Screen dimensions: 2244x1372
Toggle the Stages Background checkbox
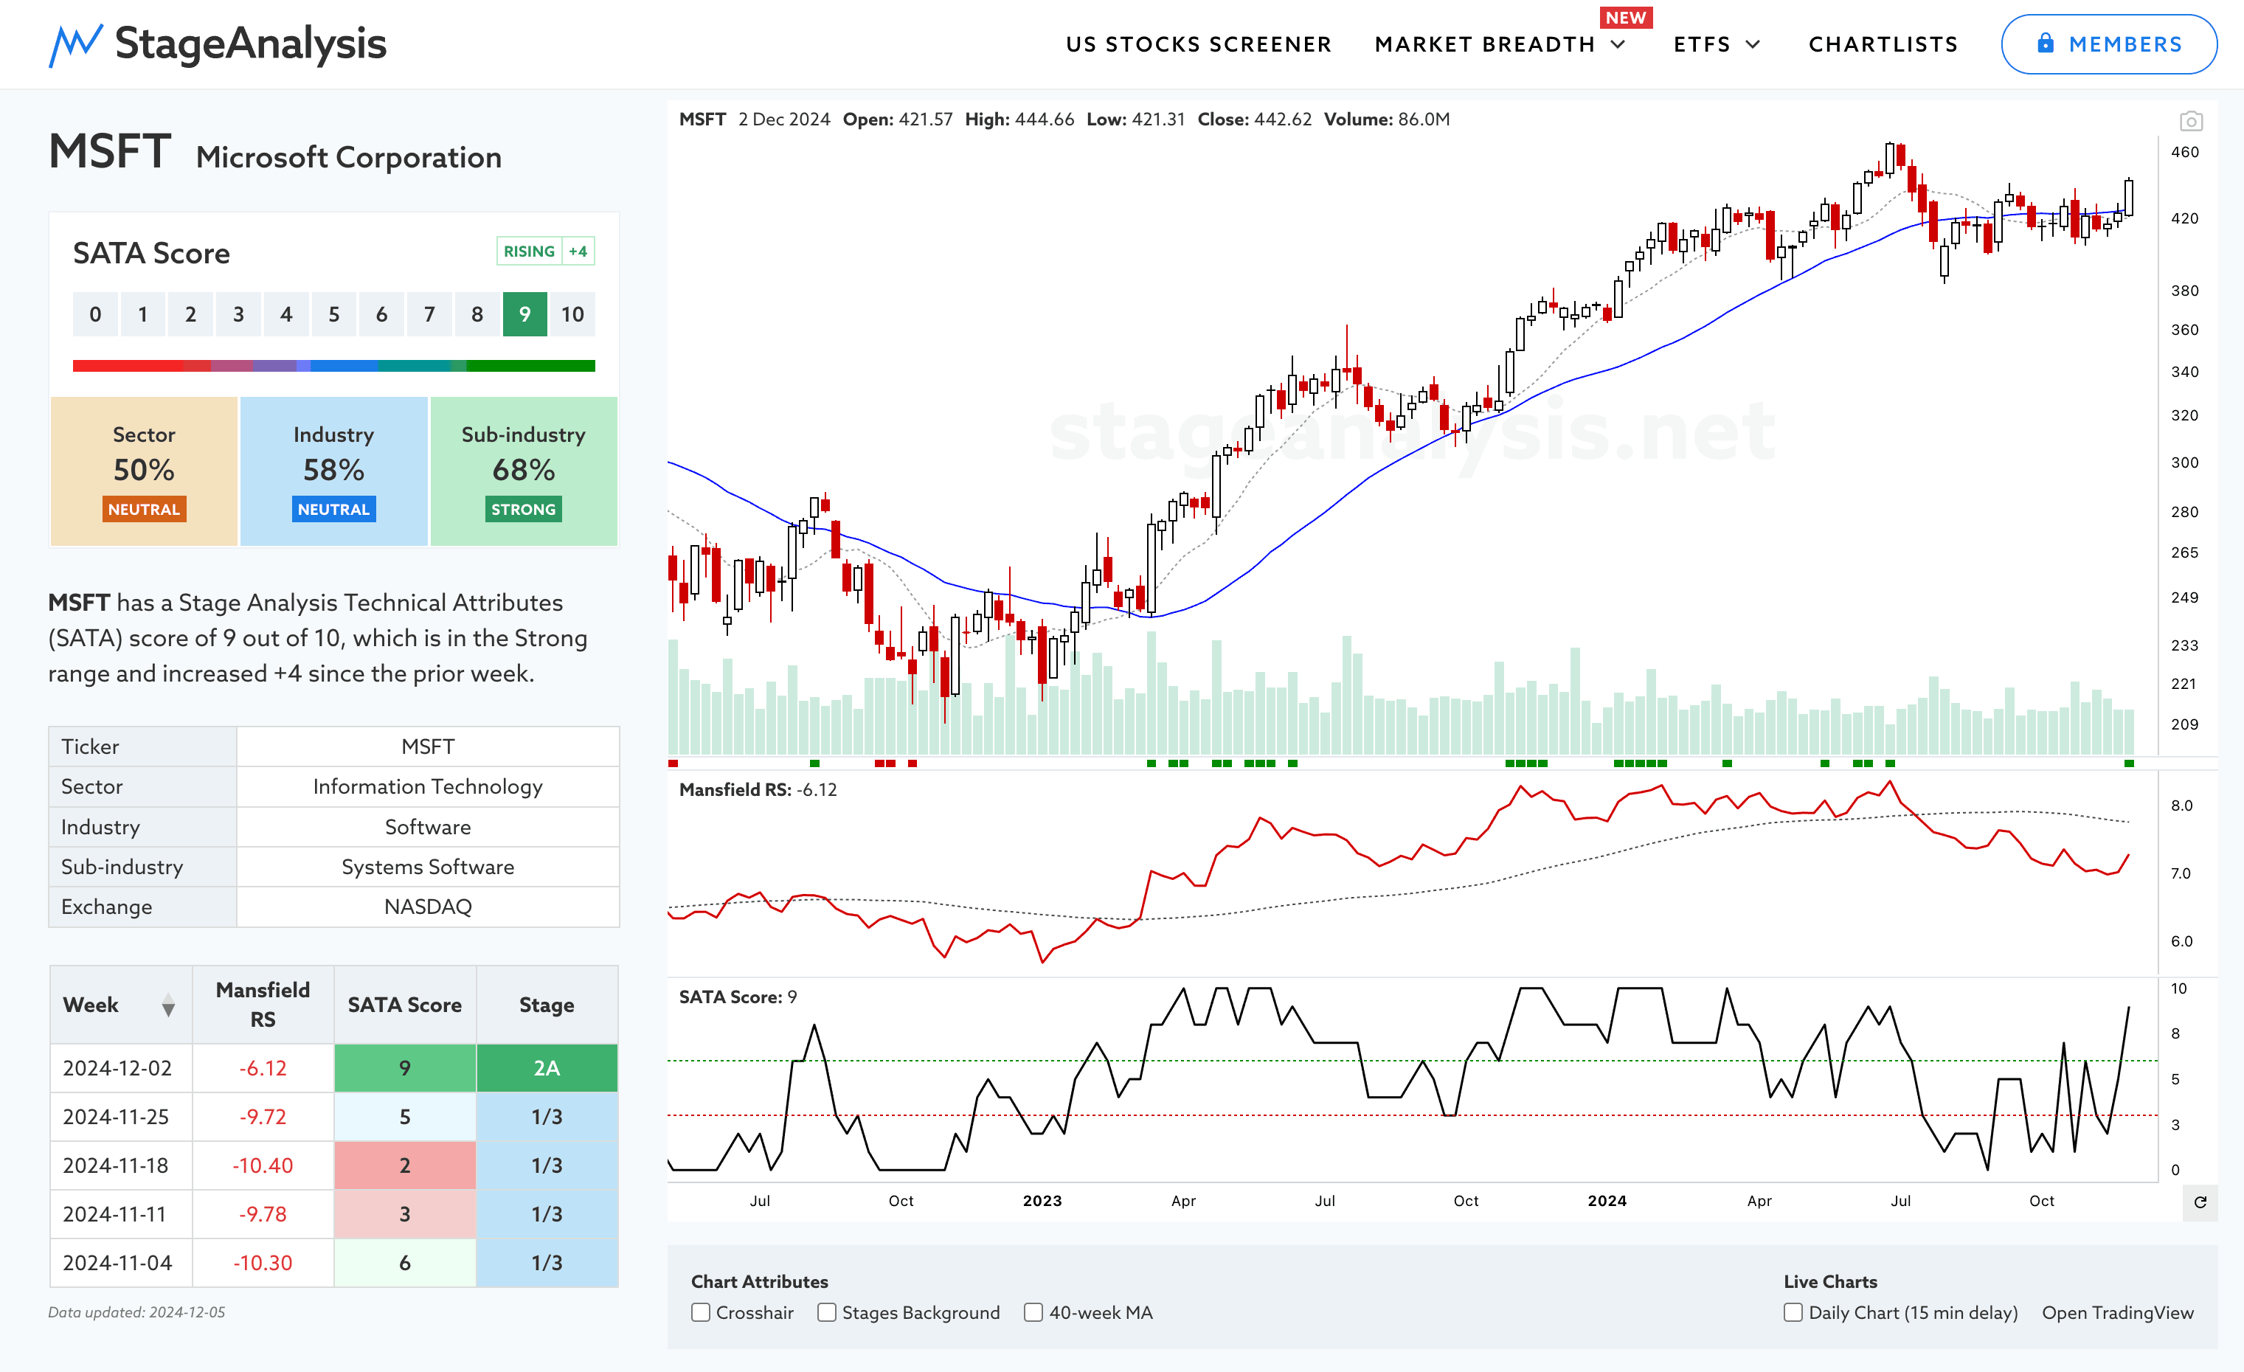[826, 1313]
